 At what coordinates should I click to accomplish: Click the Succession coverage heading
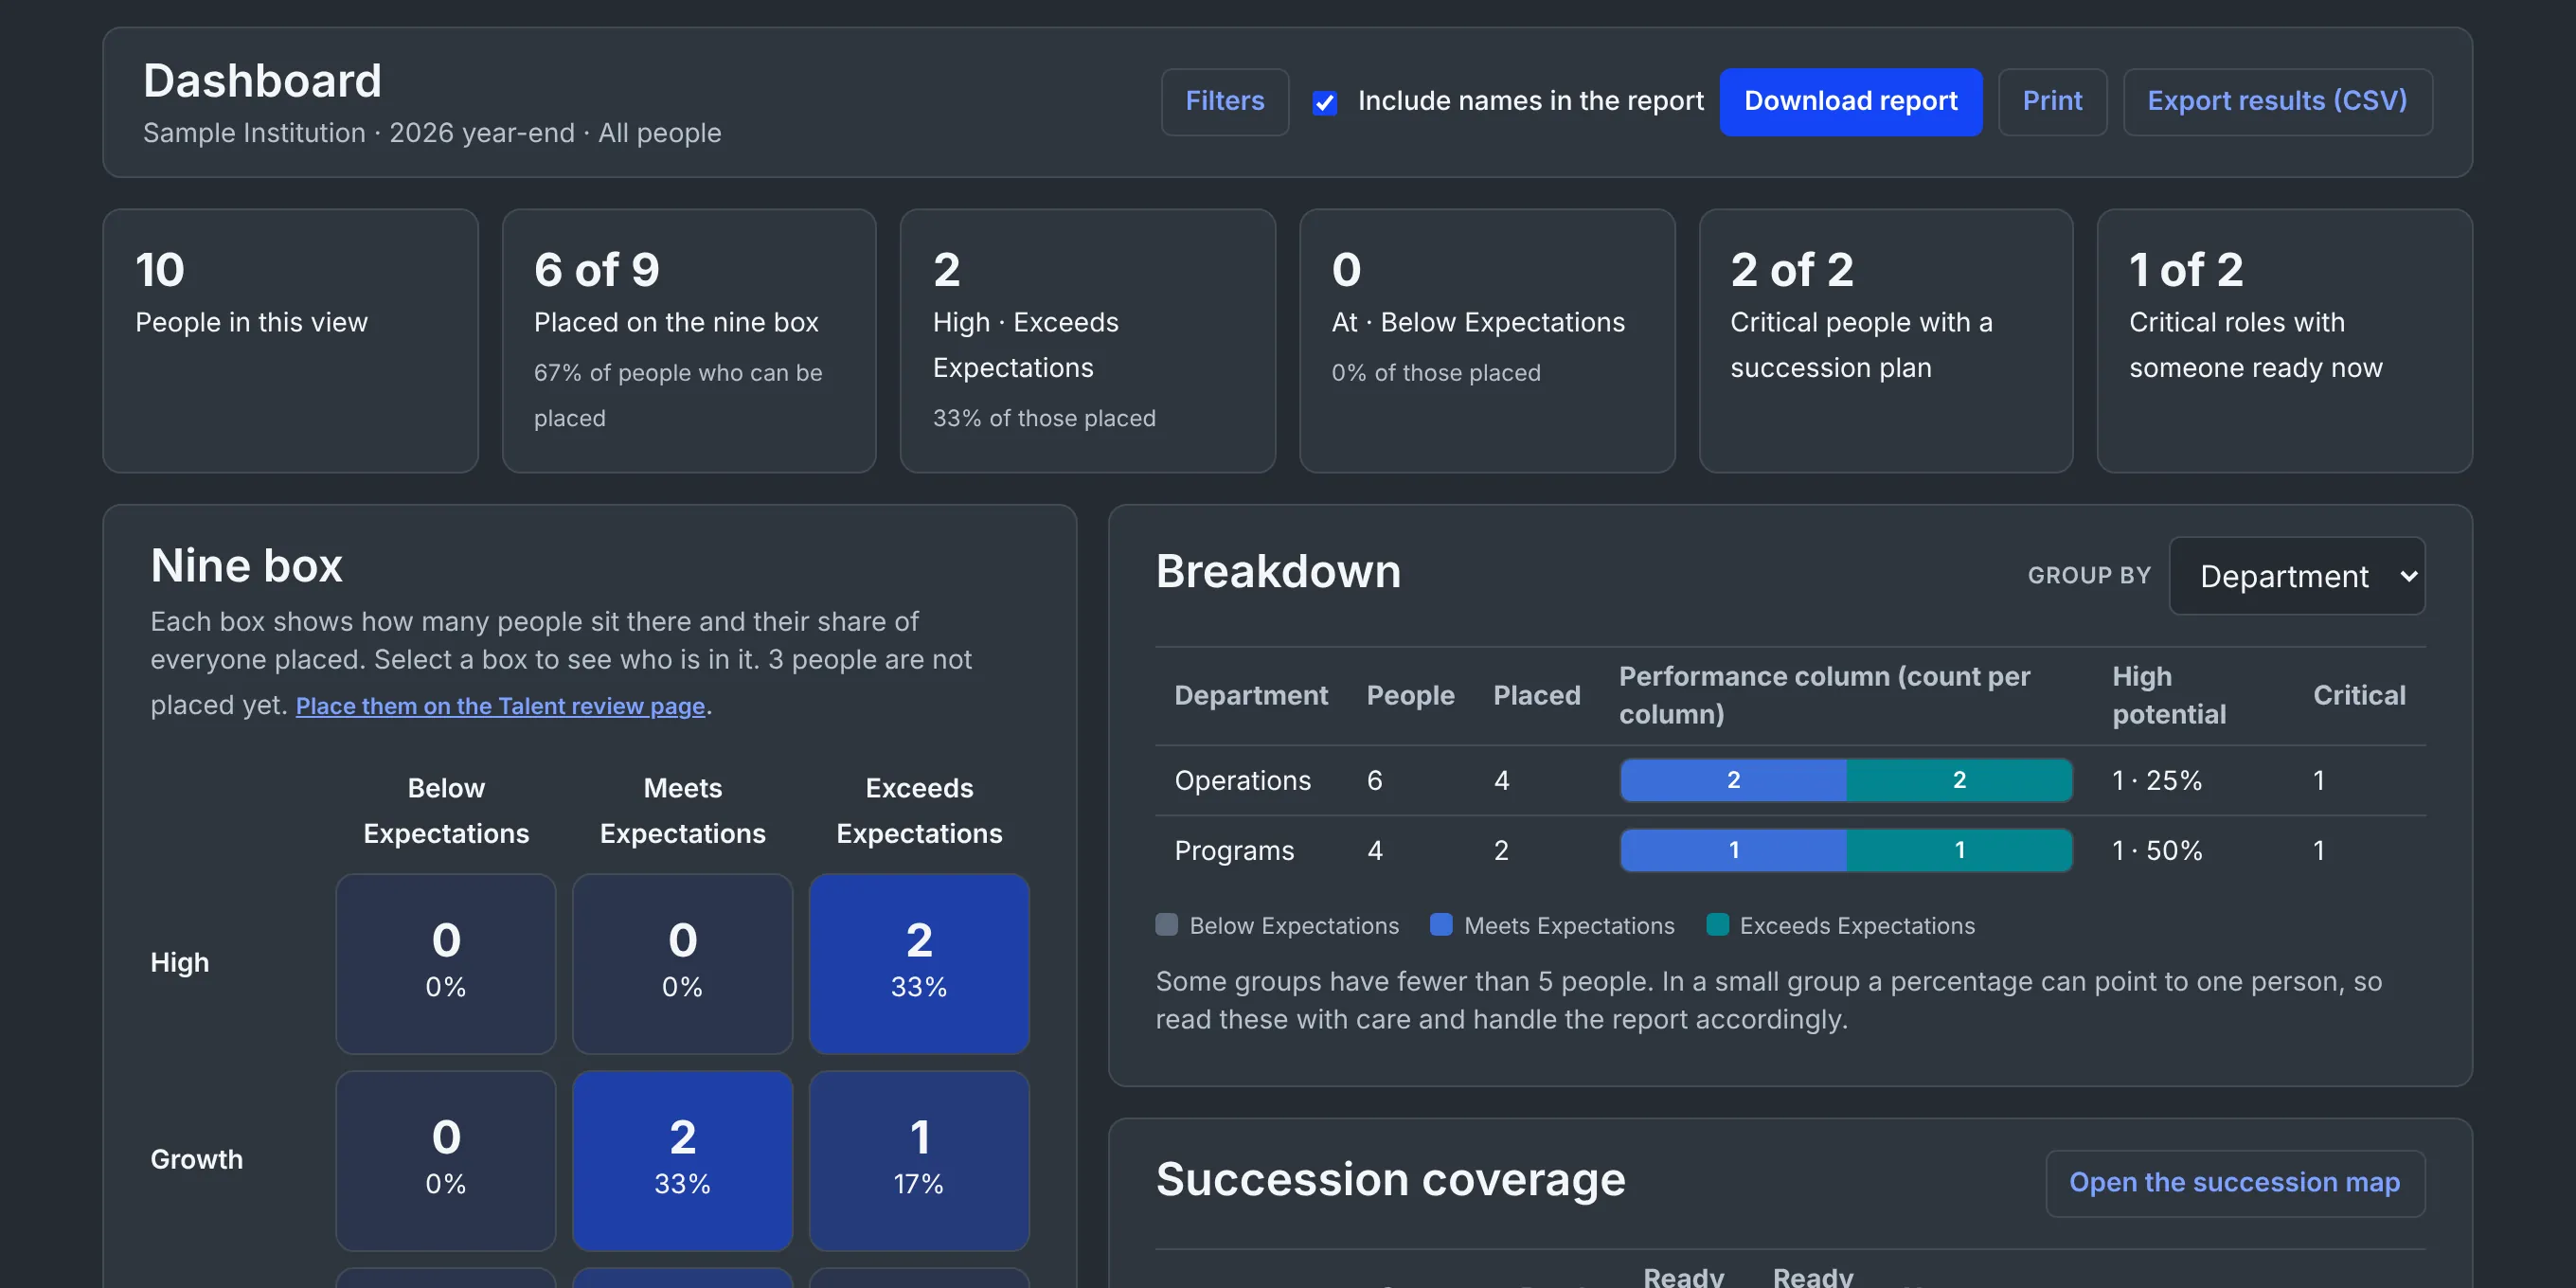1390,1179
